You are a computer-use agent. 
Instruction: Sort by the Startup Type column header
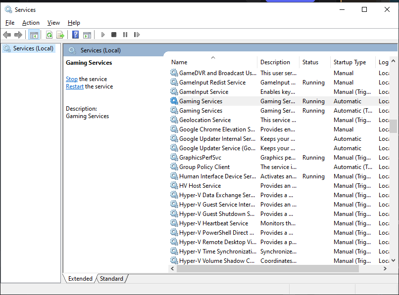click(349, 62)
